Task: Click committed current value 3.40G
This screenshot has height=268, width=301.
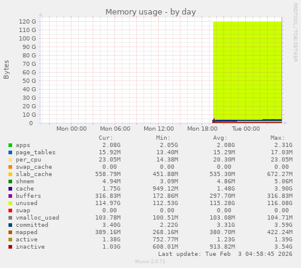Action: click(111, 225)
